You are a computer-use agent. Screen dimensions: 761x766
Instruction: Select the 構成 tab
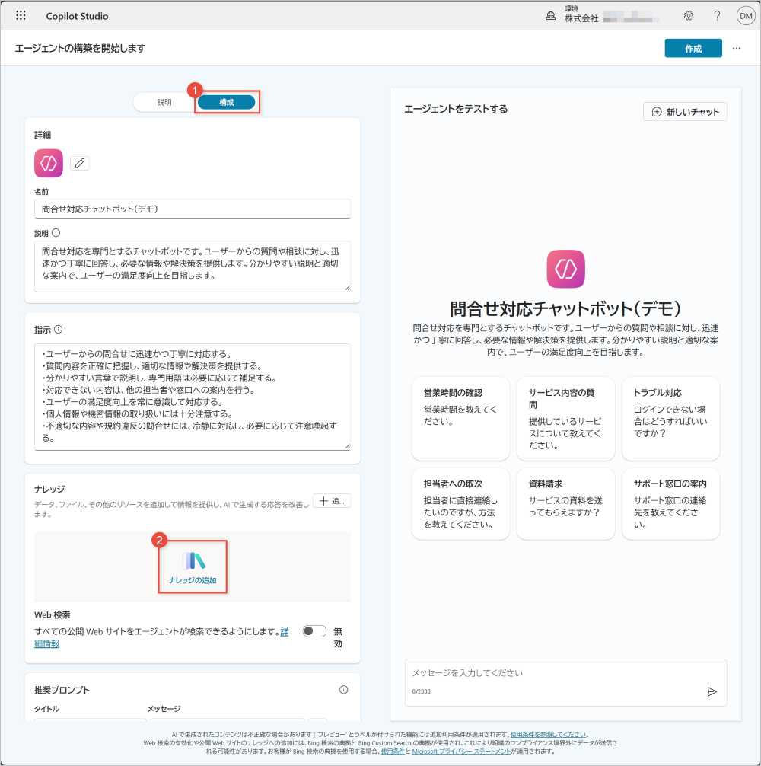(x=226, y=102)
